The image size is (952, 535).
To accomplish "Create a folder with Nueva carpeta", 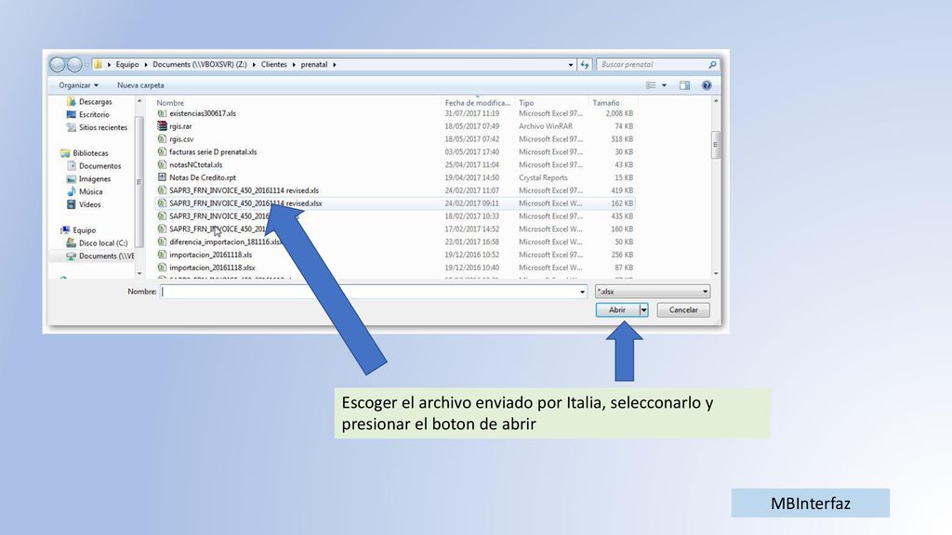I will pos(140,85).
